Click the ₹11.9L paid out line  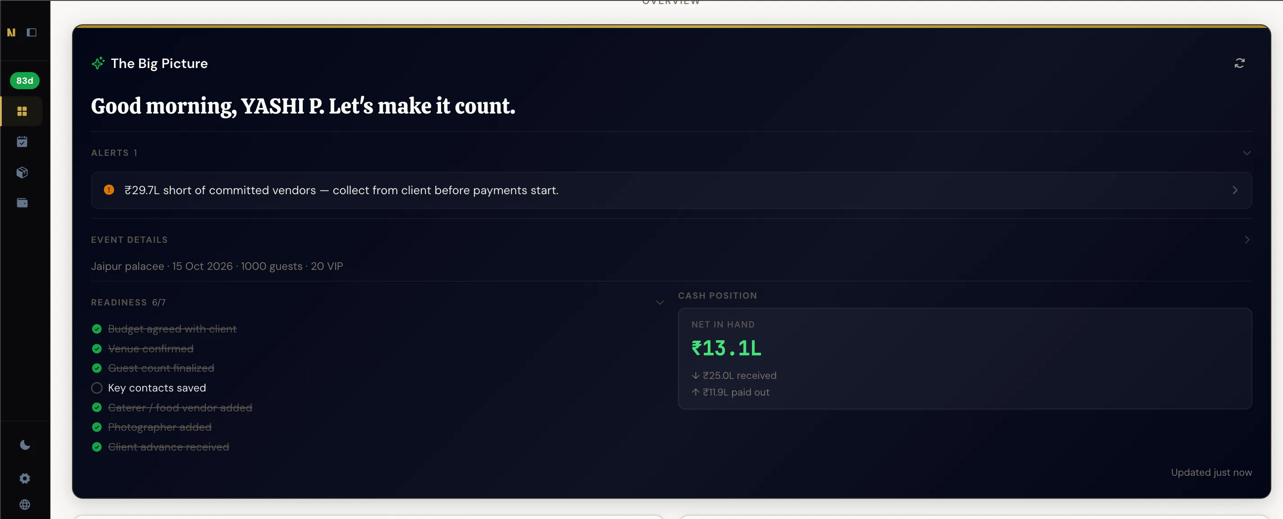pos(730,392)
